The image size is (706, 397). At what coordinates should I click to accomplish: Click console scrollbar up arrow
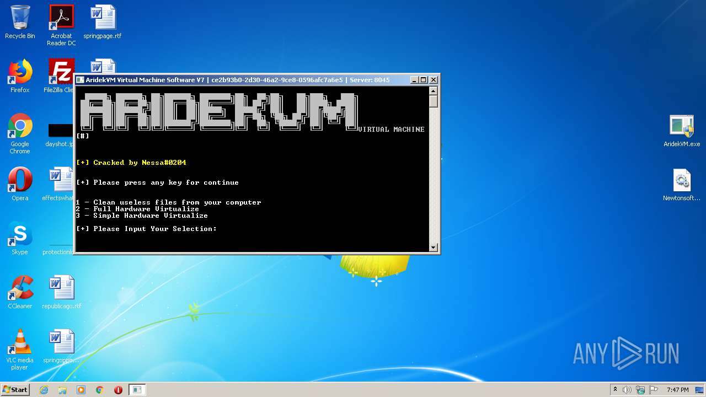[x=434, y=91]
